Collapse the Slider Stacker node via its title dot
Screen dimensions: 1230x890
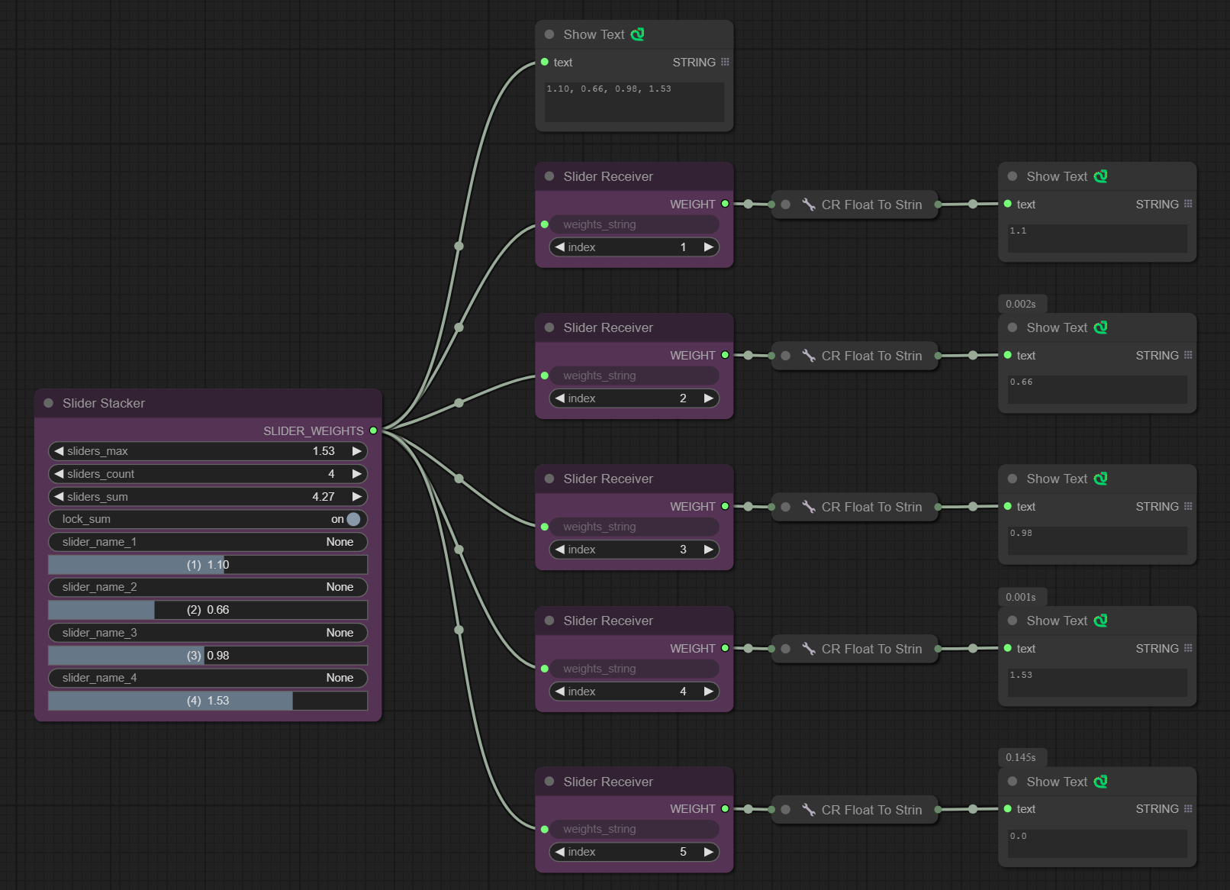(49, 403)
